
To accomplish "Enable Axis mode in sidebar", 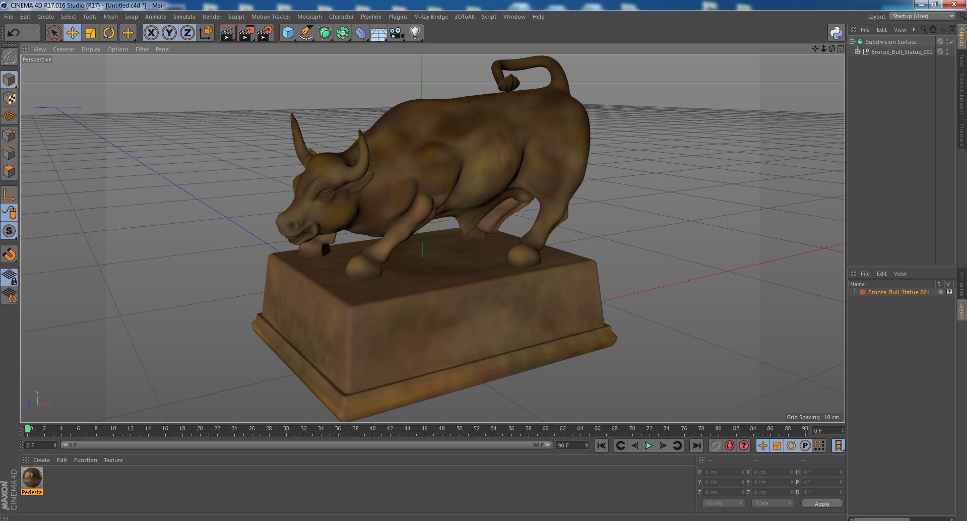I will [9, 194].
